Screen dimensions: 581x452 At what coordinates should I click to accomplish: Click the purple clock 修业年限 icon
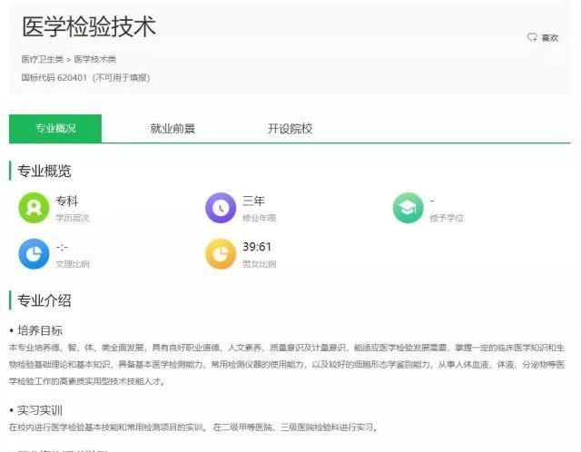pyautogui.click(x=221, y=208)
